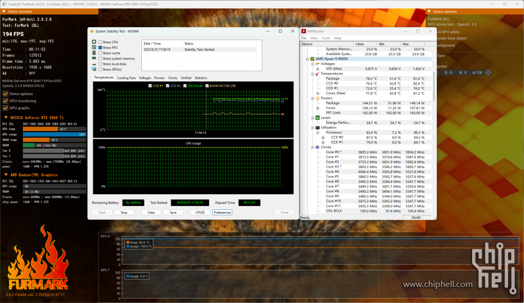The height and width of the screenshot is (303, 524).
Task: Click the disk icon beside Stress local disks
Action: [x=94, y=64]
